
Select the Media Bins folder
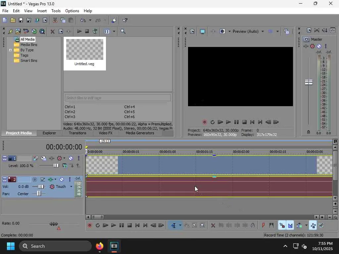(28, 45)
